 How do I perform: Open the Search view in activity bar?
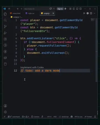pos(5,20)
